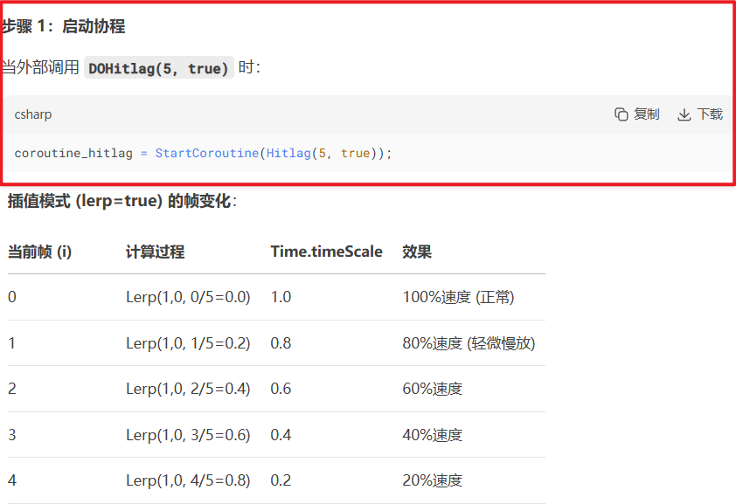Click cell 80%速度 (轻微慢放)
736x504 pixels.
coord(469,343)
